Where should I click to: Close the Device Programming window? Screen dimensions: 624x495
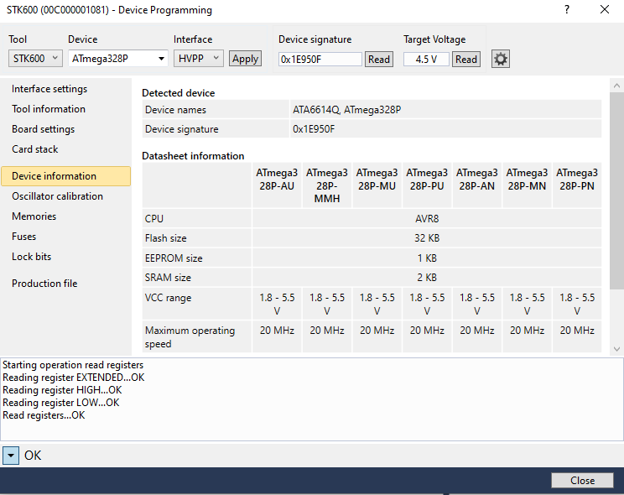pos(605,9)
